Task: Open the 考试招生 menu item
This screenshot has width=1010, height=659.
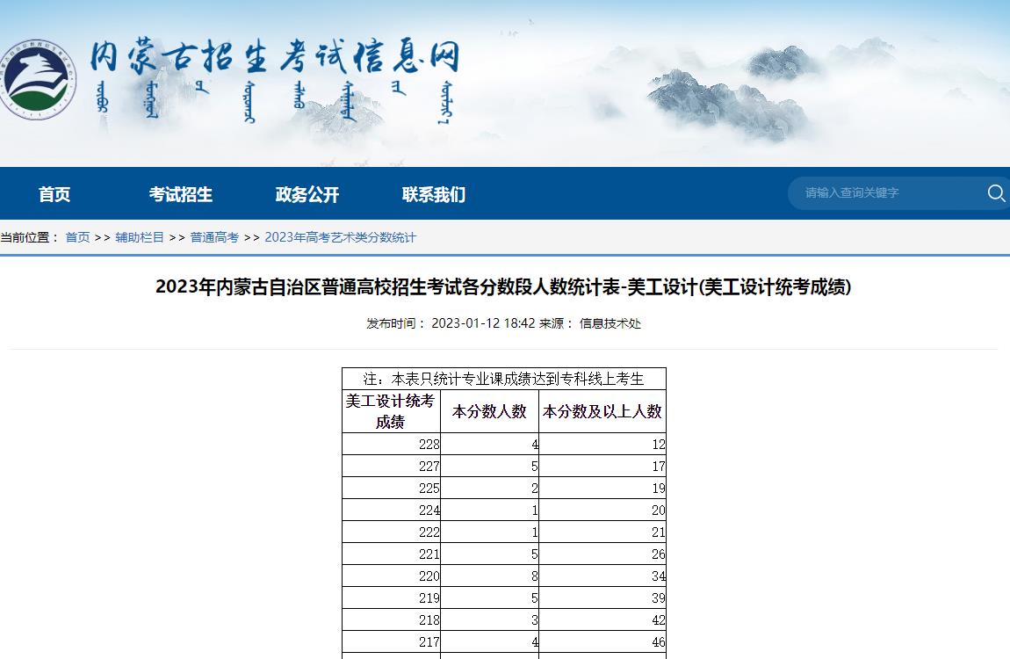Action: [x=180, y=194]
